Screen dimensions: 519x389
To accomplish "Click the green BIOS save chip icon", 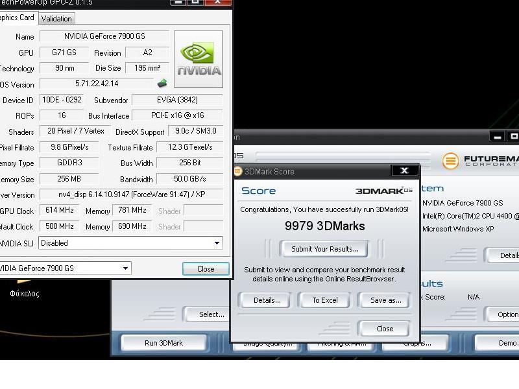I will point(162,84).
